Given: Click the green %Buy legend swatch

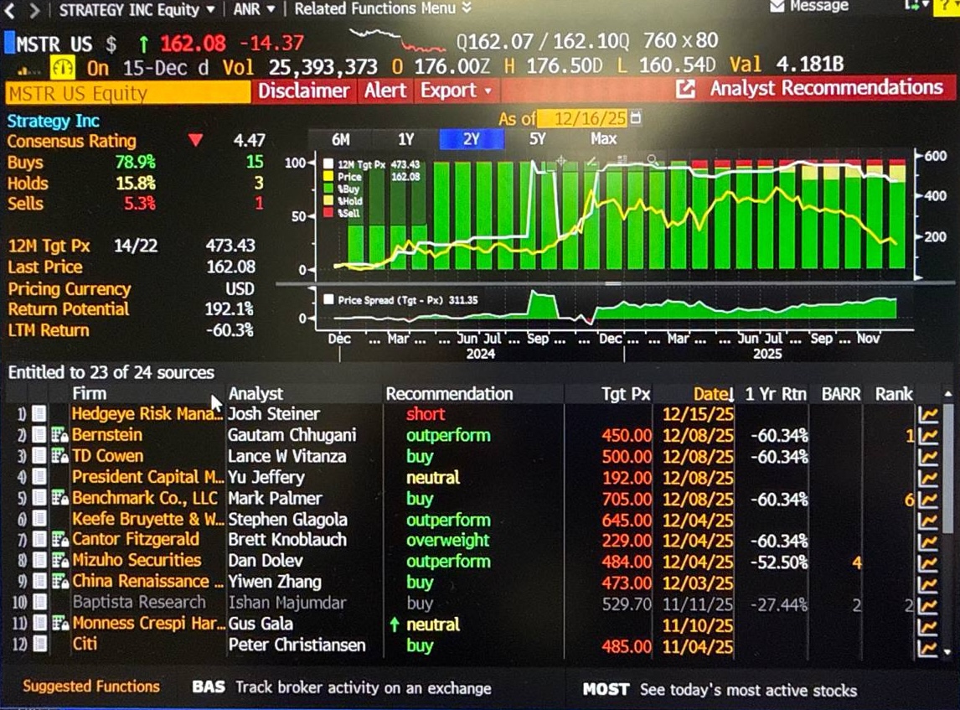Looking at the screenshot, I should tap(328, 189).
